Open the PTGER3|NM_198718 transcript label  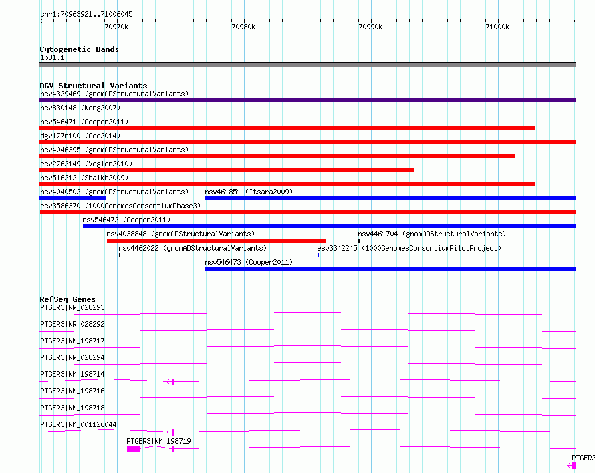(72, 408)
